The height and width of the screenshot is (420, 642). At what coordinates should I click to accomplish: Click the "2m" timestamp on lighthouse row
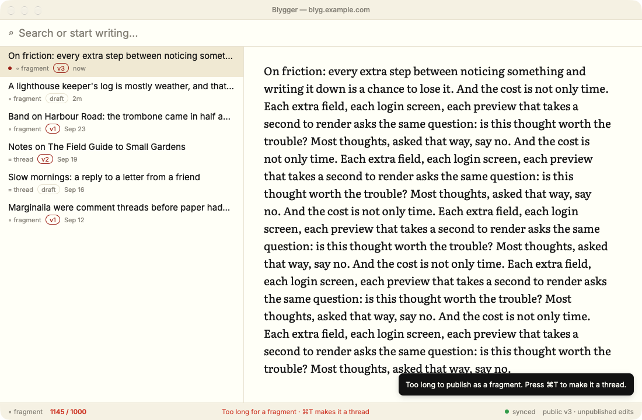click(77, 99)
